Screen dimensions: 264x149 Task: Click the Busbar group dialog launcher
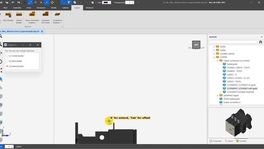tap(62, 26)
